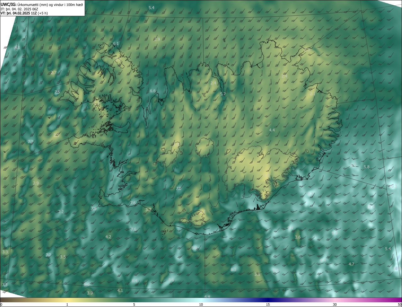Click the 8.1 value near the left edge

(17, 47)
